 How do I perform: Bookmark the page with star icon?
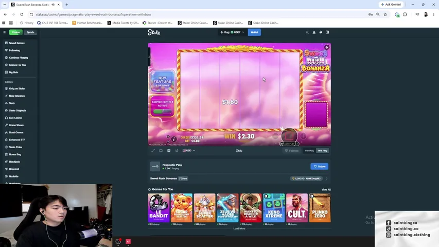(x=385, y=14)
